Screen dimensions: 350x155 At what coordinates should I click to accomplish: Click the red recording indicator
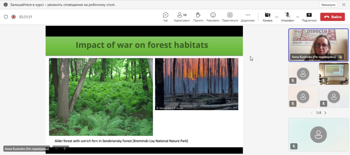pyautogui.click(x=13, y=17)
